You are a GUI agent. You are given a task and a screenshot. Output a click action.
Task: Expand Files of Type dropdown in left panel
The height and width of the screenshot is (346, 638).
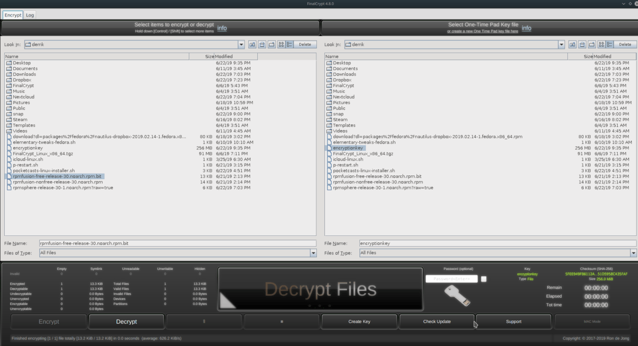(x=313, y=252)
